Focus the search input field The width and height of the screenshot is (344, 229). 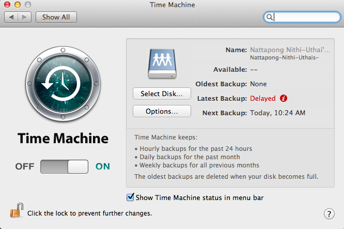305,17
